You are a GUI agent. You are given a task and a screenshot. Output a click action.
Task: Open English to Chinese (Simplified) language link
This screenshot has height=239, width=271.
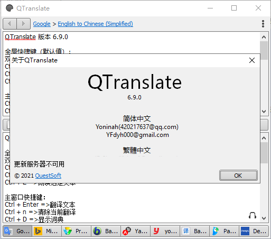(95, 24)
